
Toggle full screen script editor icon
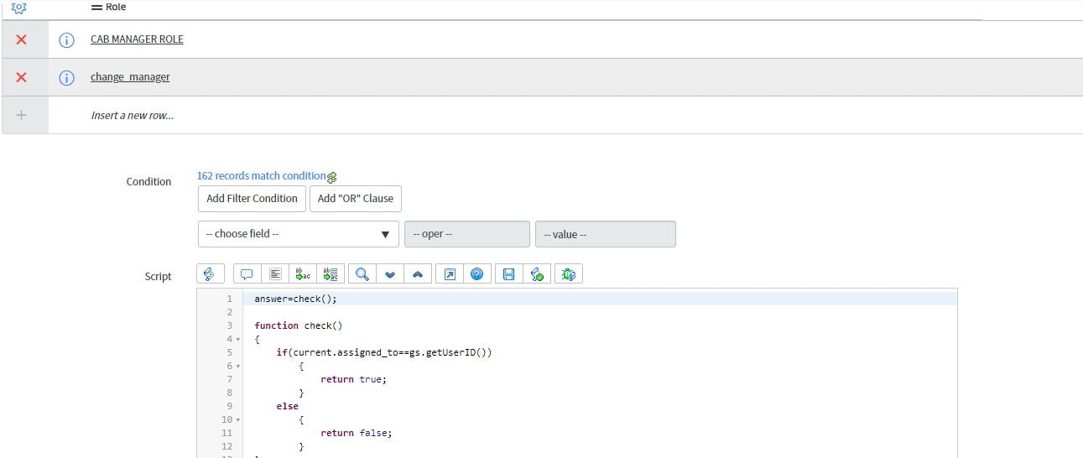(x=450, y=274)
